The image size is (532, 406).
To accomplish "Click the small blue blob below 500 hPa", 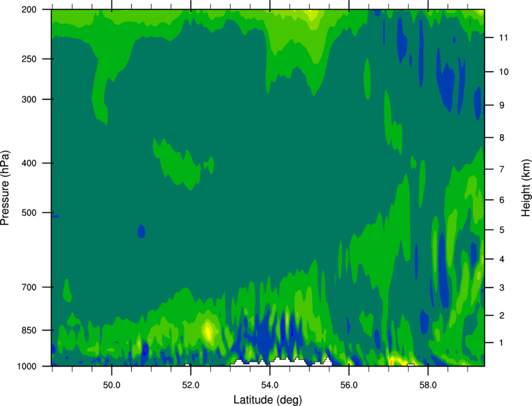I will (141, 231).
